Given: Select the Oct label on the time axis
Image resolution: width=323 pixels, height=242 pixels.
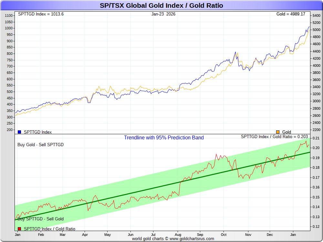Looking at the screenshot, I should (x=224, y=235).
